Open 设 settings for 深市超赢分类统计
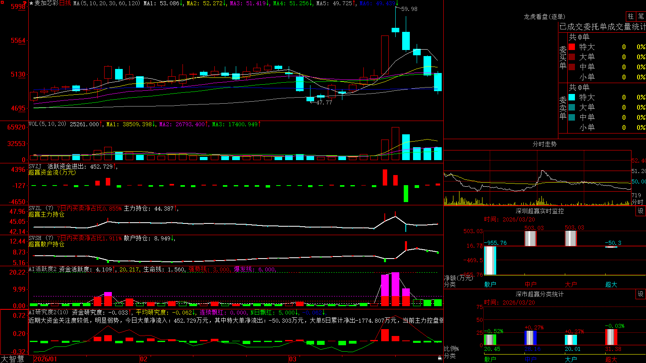The width and height of the screenshot is (646, 363). 641,294
